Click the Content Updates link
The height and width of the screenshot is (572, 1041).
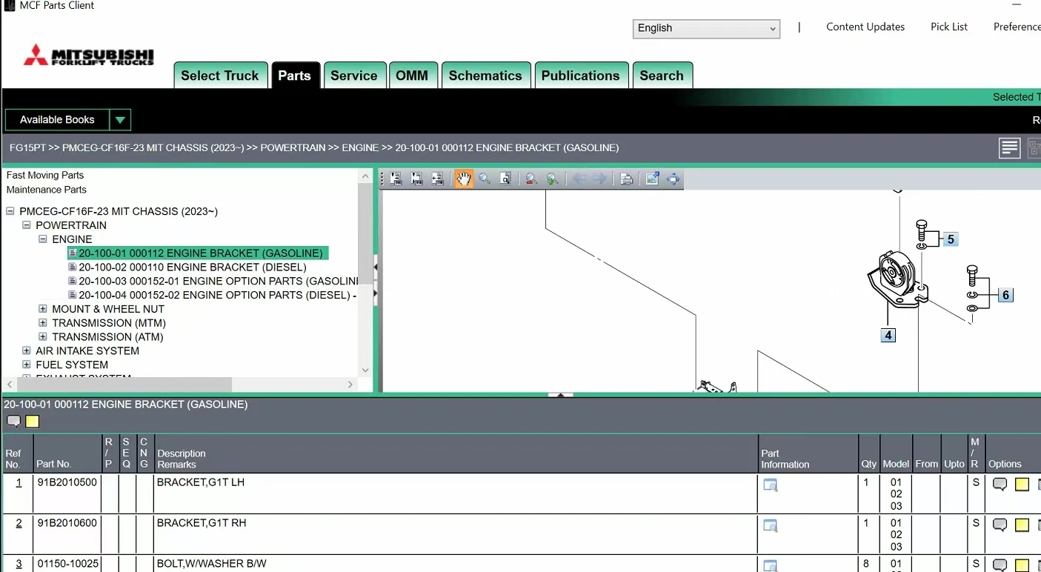point(865,27)
